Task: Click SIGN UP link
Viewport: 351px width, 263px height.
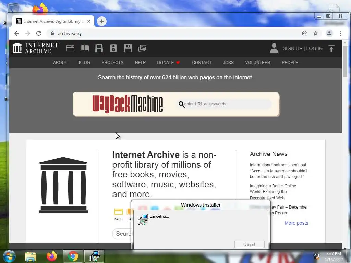Action: coord(292,48)
